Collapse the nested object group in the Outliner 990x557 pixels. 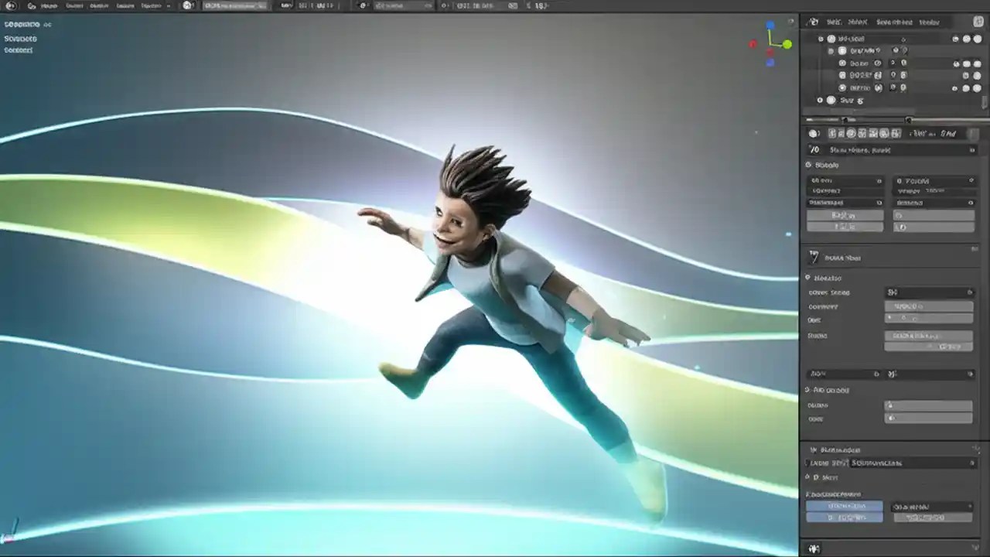click(831, 50)
